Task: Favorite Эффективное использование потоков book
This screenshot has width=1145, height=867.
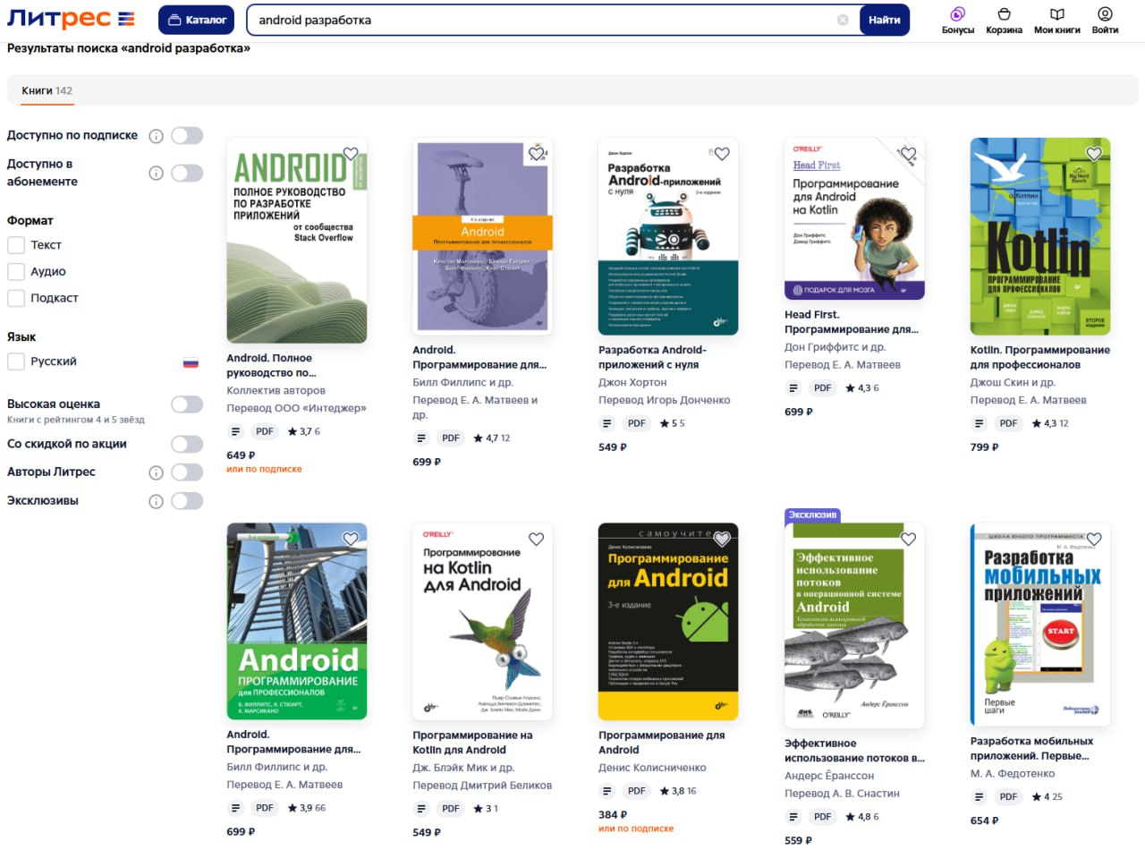Action: click(x=908, y=539)
